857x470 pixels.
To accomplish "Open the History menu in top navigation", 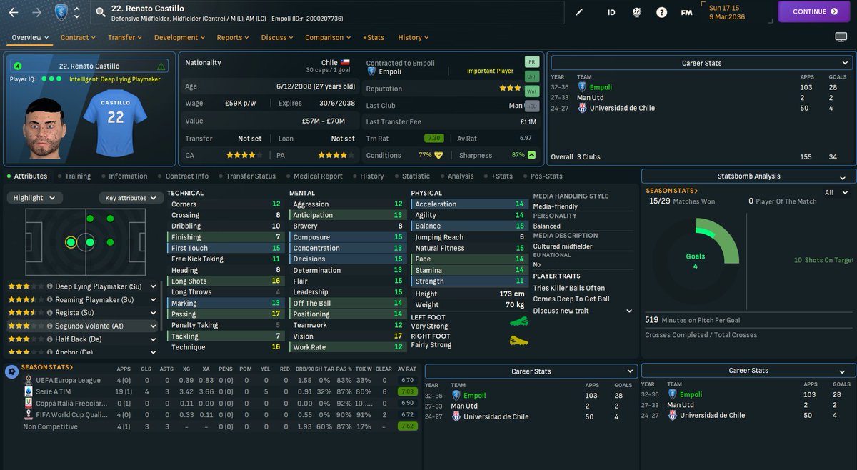I will click(413, 37).
